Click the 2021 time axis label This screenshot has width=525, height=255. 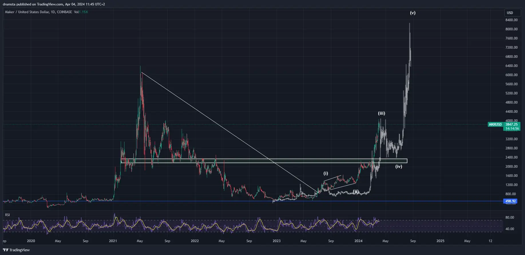pos(113,241)
